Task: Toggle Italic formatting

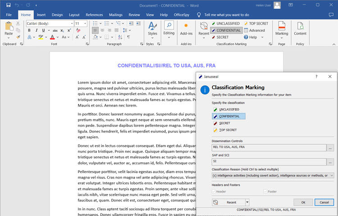Action: click(36, 30)
